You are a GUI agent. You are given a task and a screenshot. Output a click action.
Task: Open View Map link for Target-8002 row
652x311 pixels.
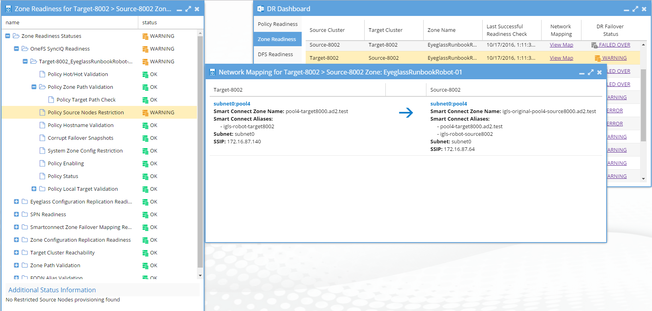click(562, 58)
